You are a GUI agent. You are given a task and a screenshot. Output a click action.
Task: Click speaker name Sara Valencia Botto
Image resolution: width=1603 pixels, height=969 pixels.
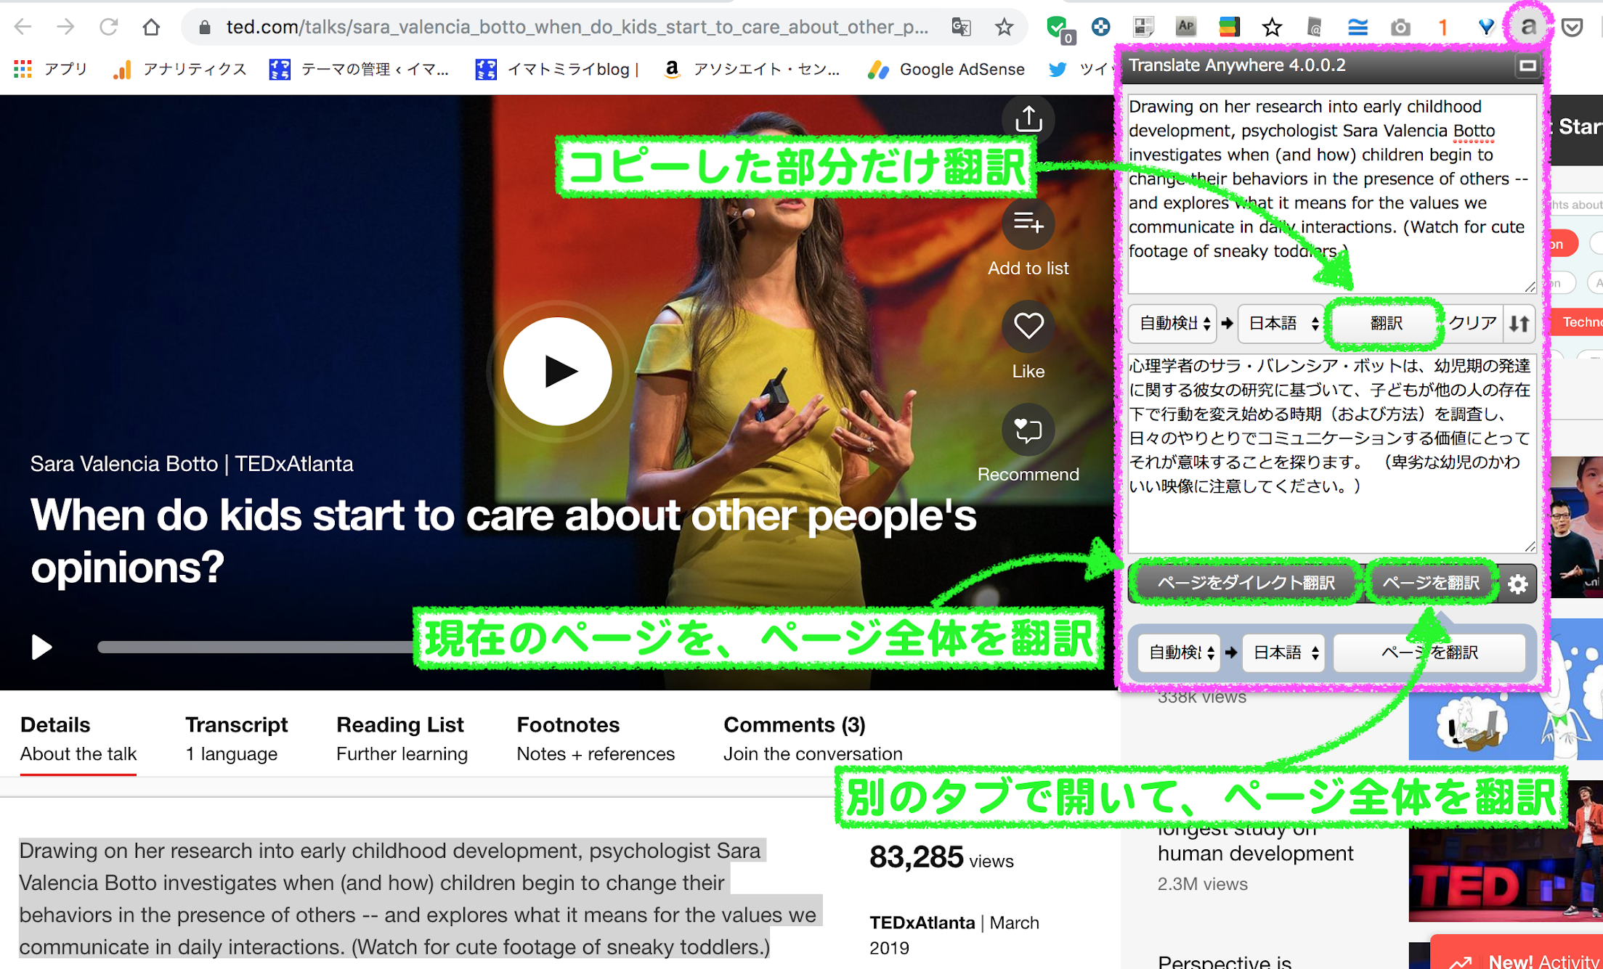click(124, 464)
